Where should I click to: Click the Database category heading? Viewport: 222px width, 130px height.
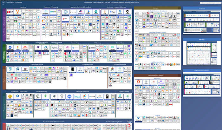point(23,7)
